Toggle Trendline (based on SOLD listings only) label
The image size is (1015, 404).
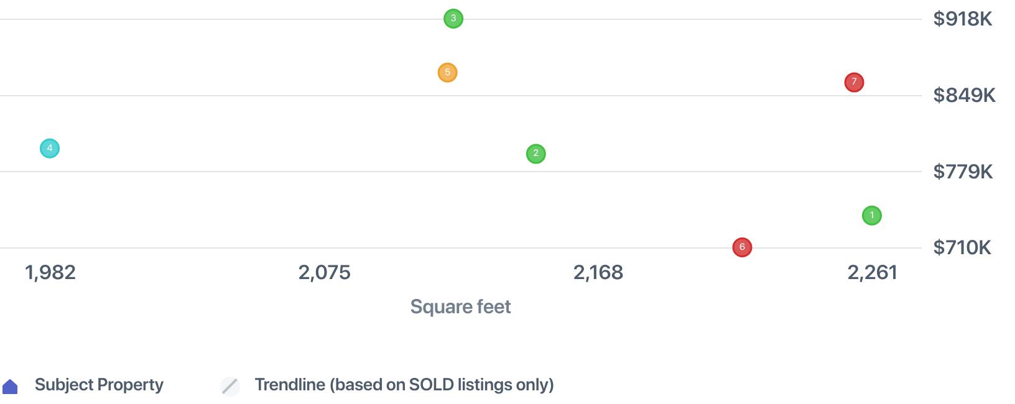[x=404, y=385]
